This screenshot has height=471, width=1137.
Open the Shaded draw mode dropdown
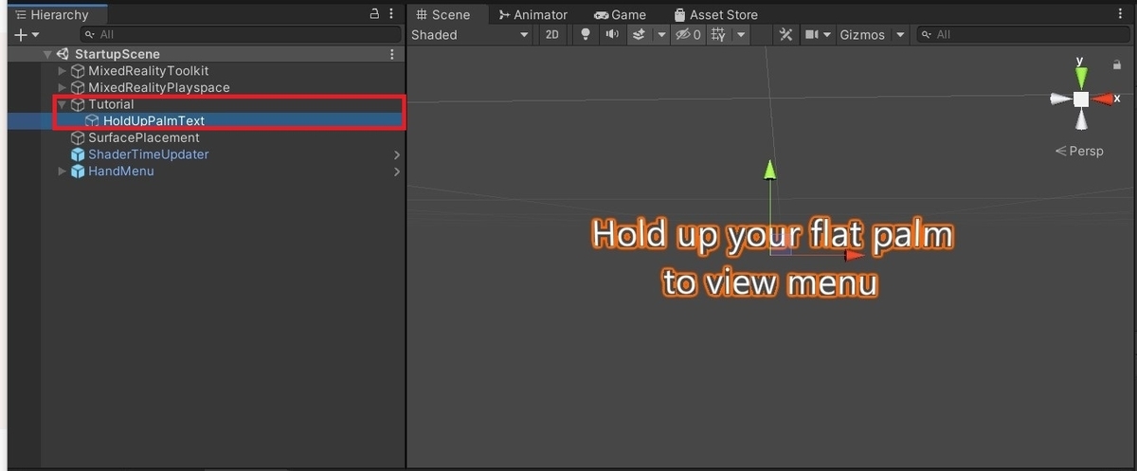click(470, 35)
